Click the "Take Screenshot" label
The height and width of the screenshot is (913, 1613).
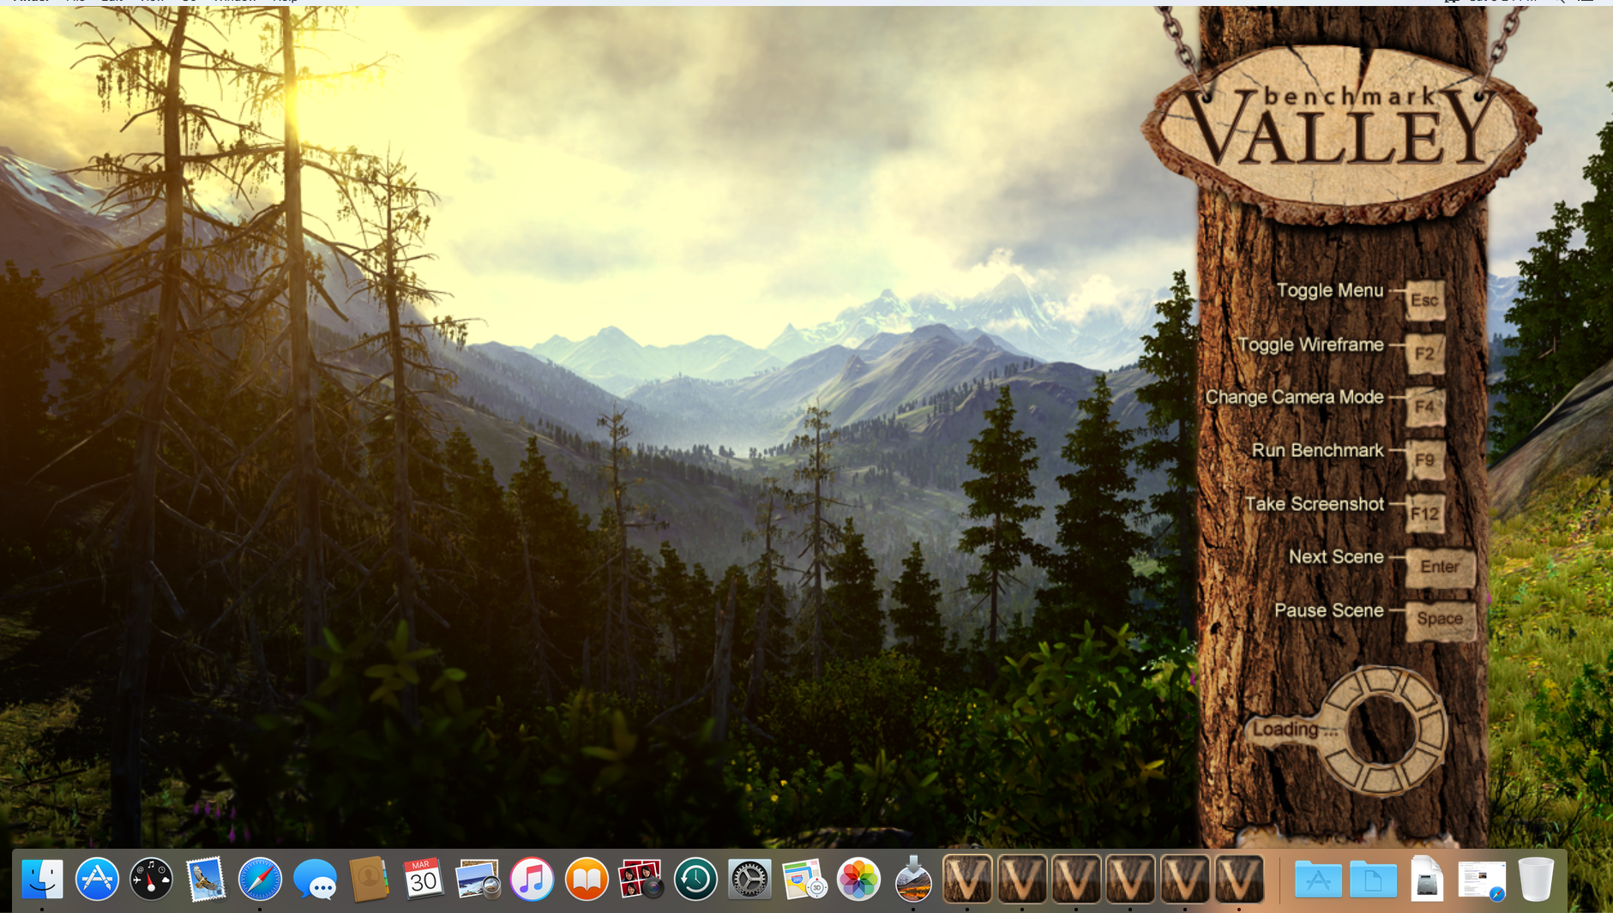pos(1314,504)
